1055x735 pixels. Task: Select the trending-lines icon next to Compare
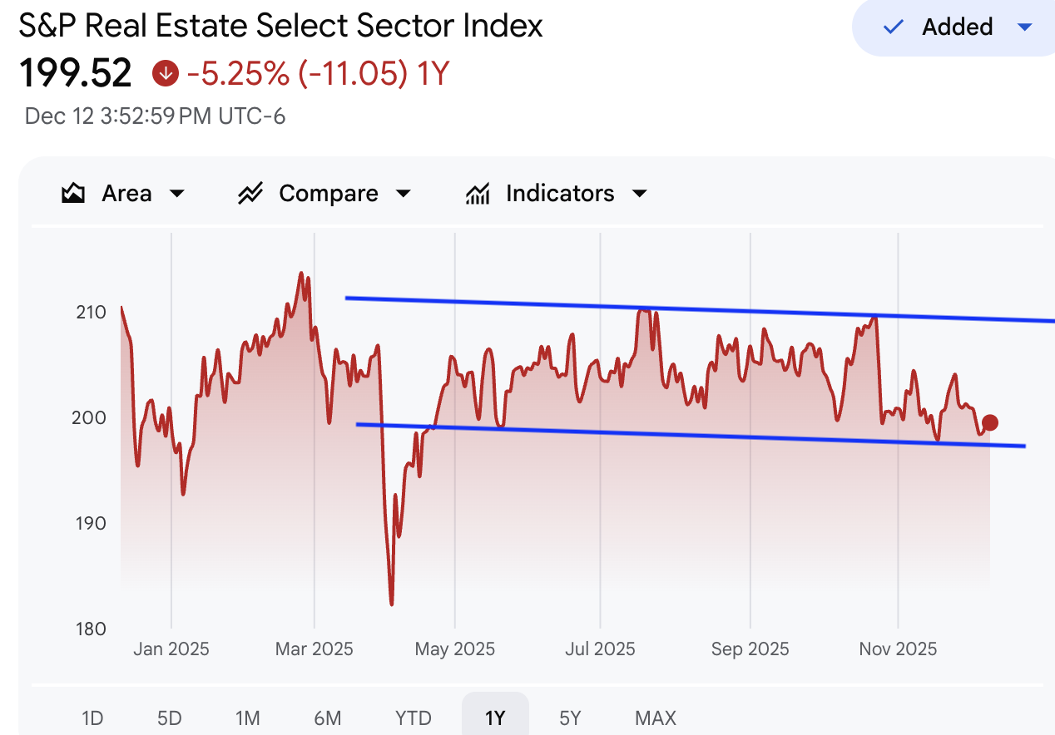pyautogui.click(x=250, y=192)
